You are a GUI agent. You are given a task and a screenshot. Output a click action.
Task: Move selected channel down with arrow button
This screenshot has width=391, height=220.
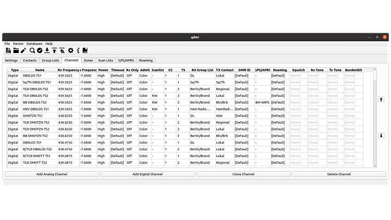click(x=381, y=135)
